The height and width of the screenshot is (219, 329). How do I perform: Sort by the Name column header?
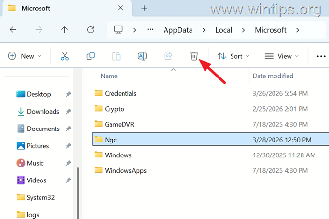pyautogui.click(x=109, y=76)
